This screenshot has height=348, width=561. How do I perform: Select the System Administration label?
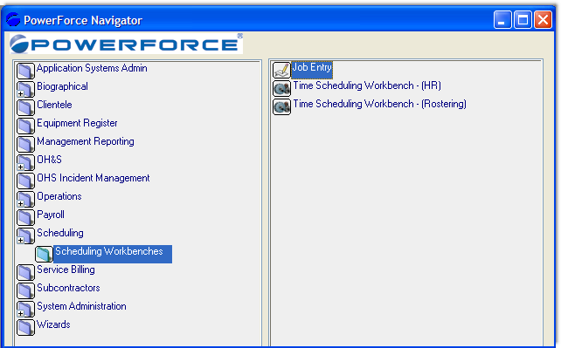pos(81,306)
